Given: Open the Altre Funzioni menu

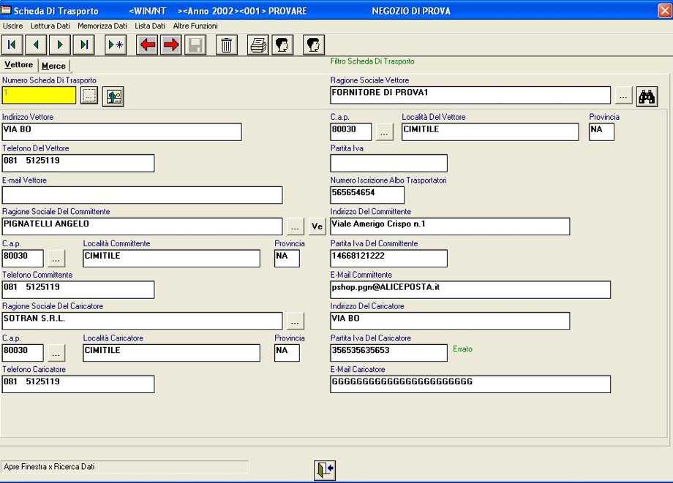Looking at the screenshot, I should [x=195, y=26].
